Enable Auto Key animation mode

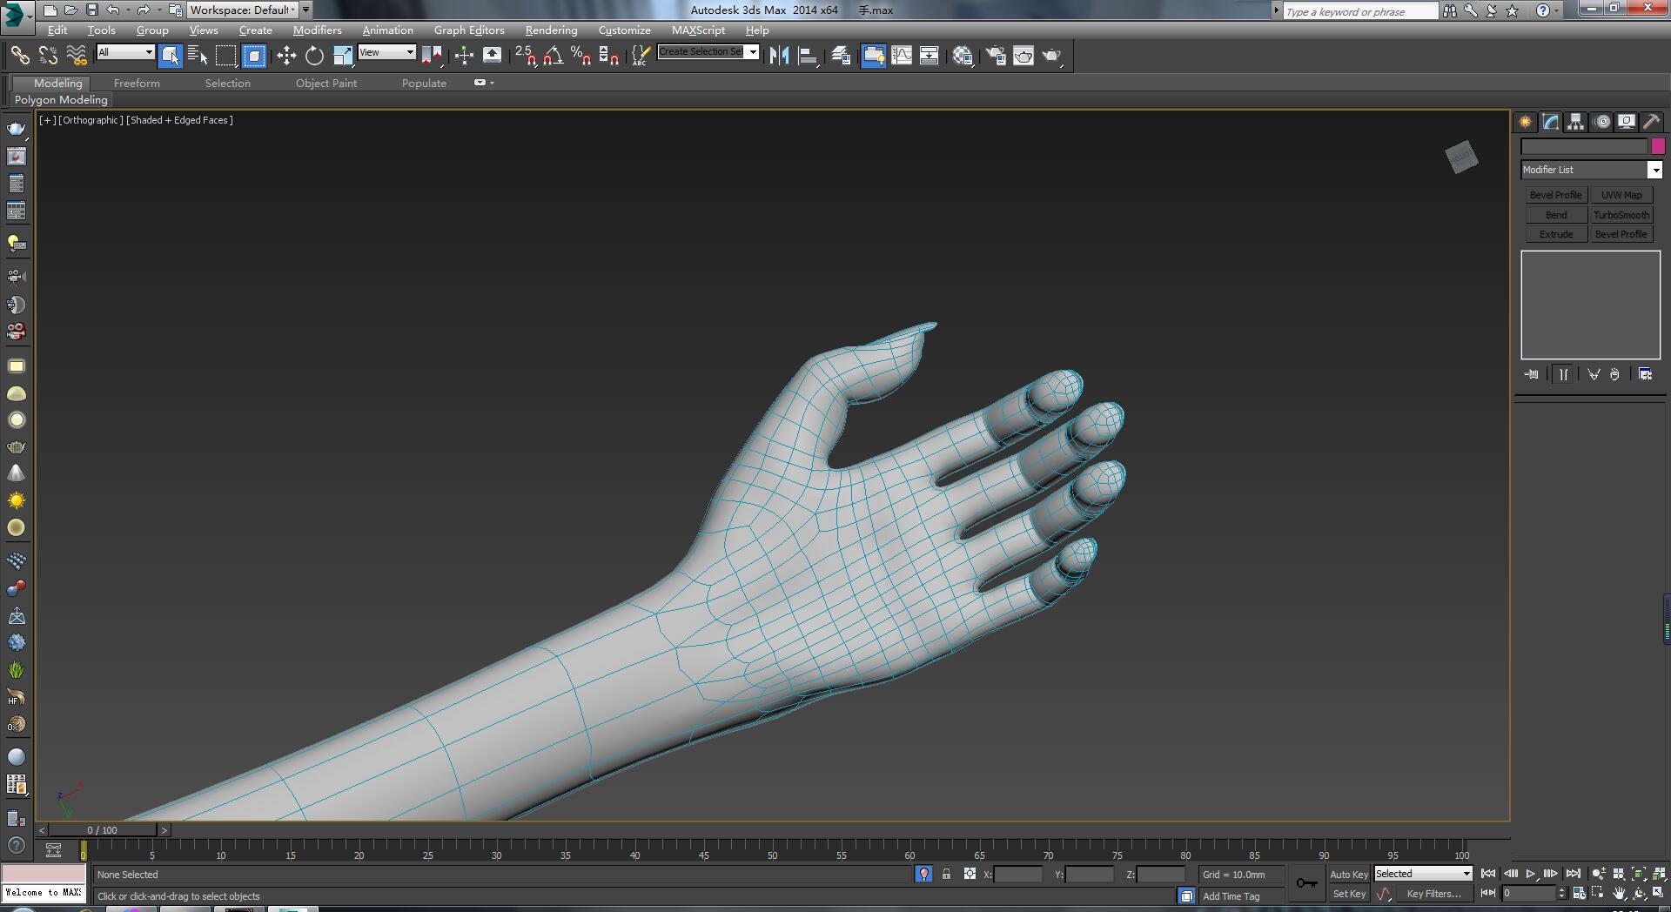1348,874
